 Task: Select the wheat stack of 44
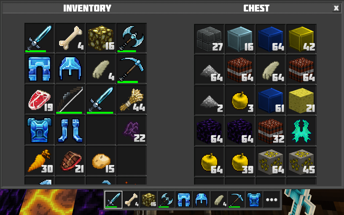[132, 99]
